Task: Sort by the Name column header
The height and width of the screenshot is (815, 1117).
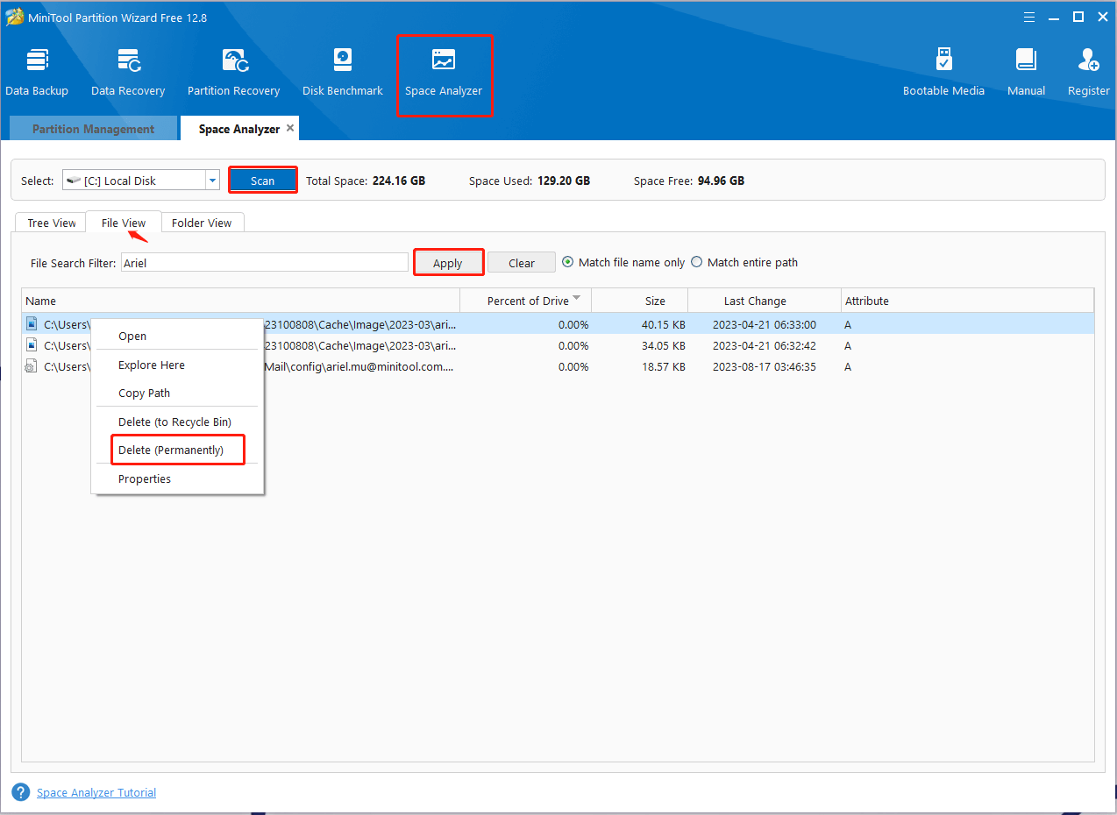Action: pos(241,301)
